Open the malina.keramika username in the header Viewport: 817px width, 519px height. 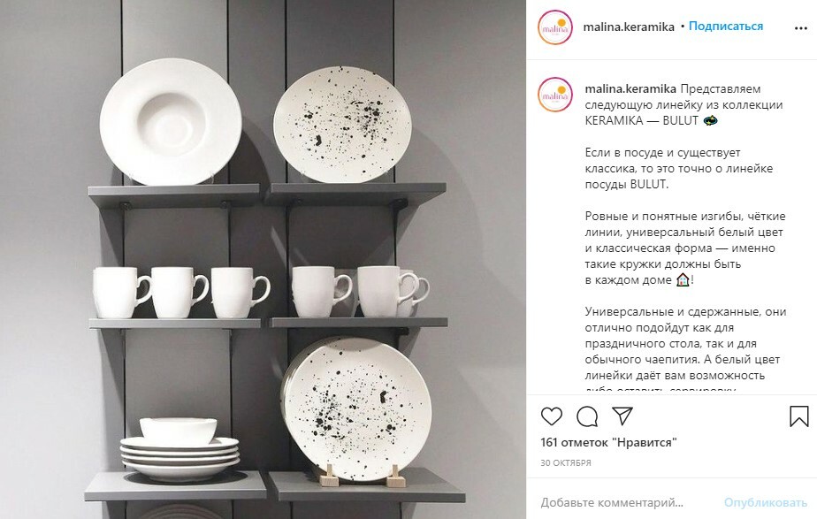pos(629,27)
